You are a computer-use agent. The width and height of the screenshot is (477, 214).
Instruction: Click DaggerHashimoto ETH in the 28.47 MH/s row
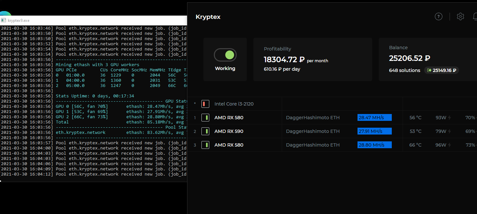coord(313,118)
